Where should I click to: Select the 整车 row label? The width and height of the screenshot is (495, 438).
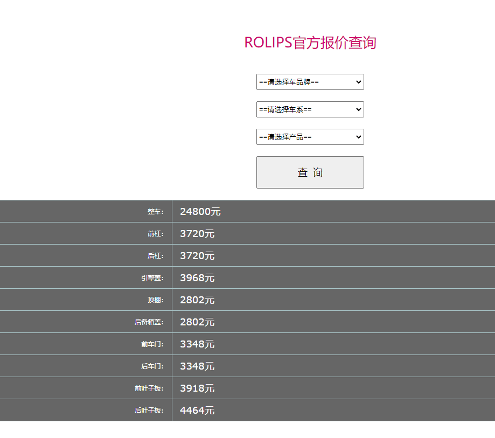[x=155, y=212]
